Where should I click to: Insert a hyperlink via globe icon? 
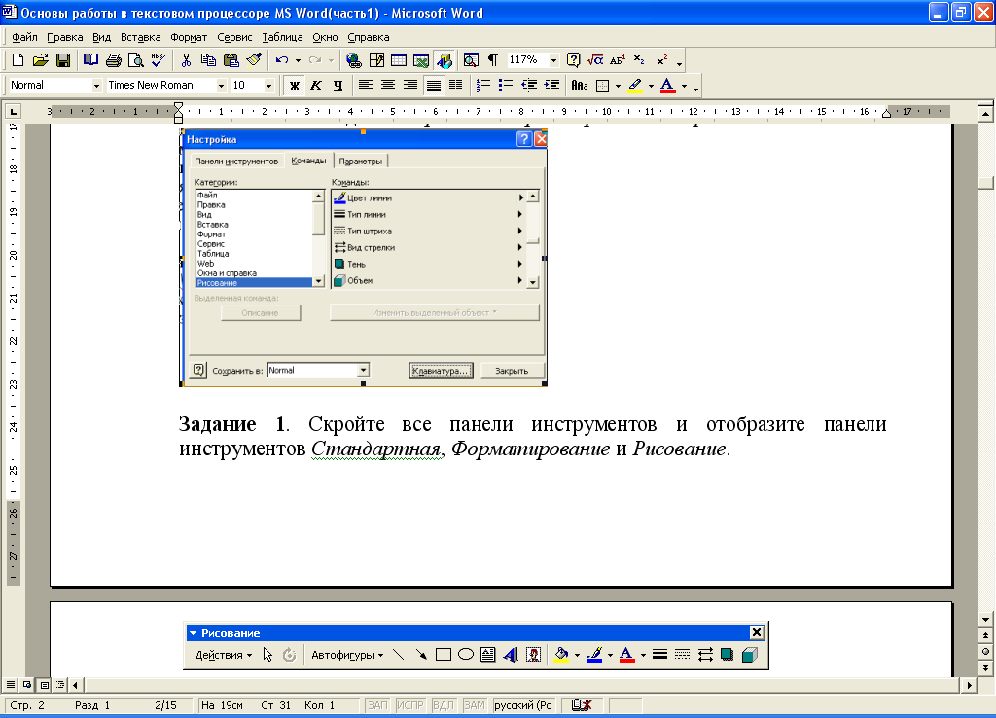tap(354, 60)
